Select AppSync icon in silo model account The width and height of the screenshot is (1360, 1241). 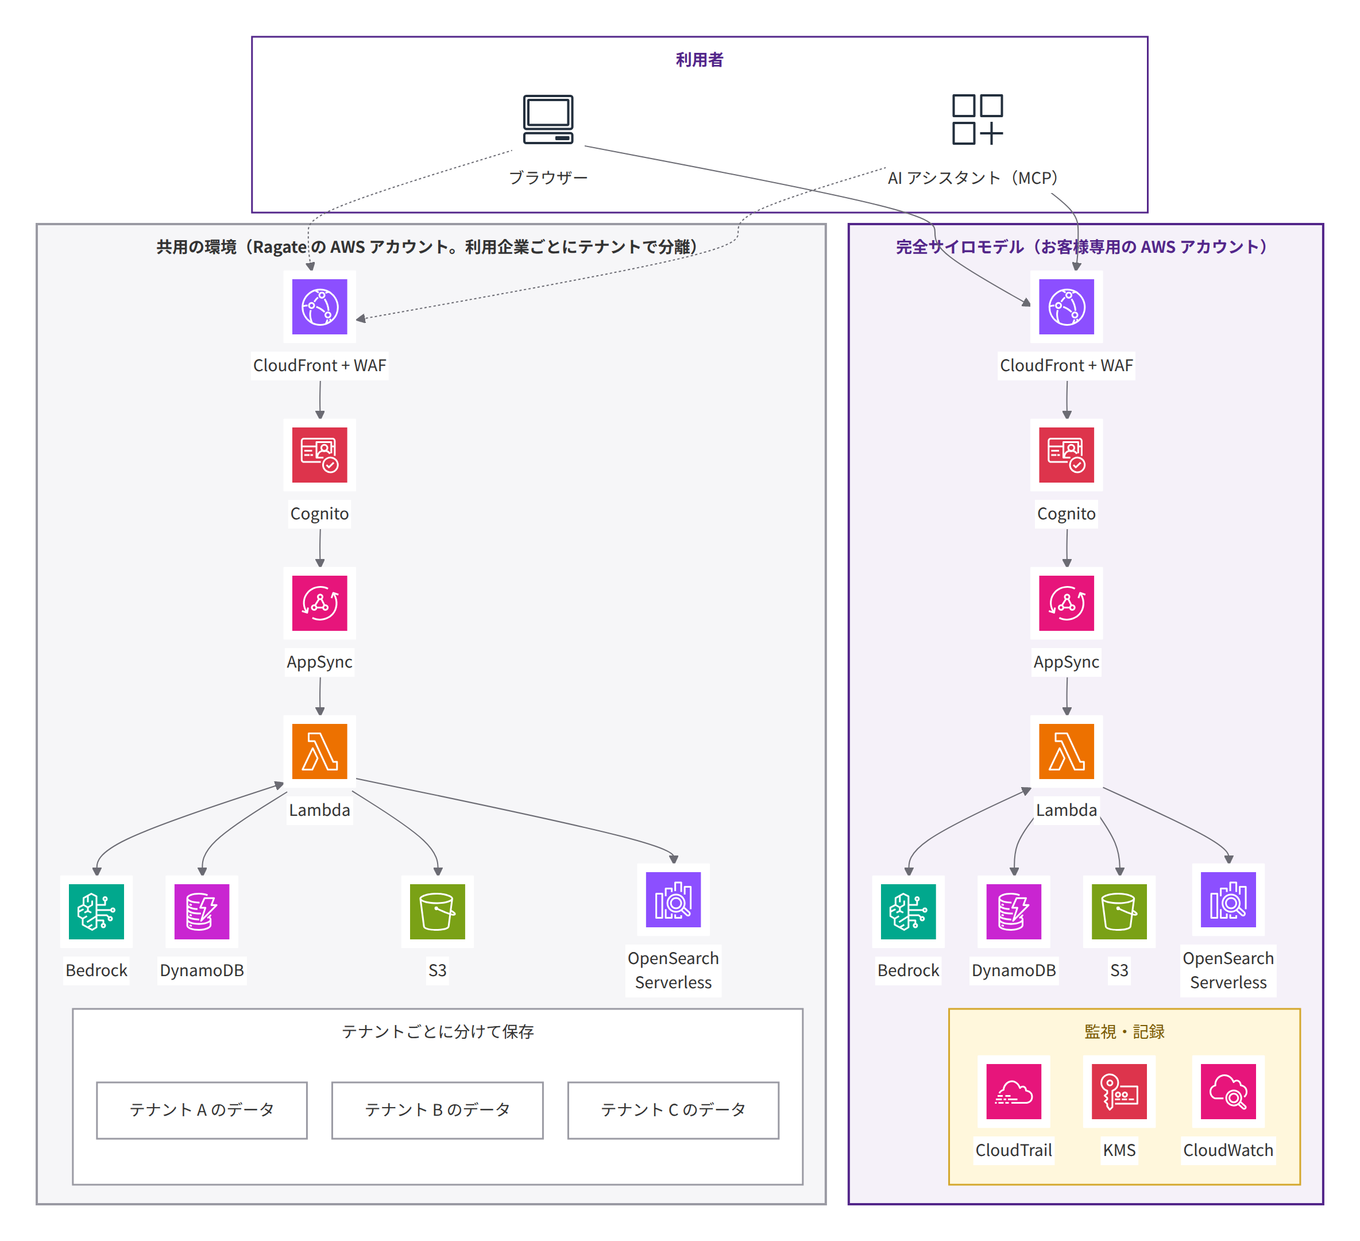[x=1066, y=603]
